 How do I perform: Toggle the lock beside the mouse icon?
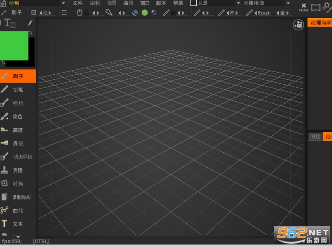tap(86, 13)
